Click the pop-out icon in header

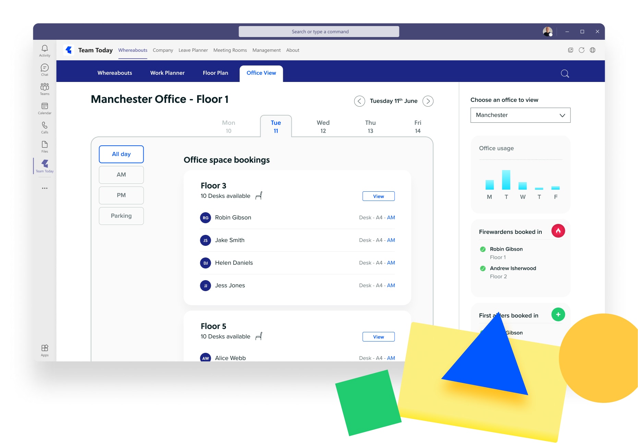[570, 50]
